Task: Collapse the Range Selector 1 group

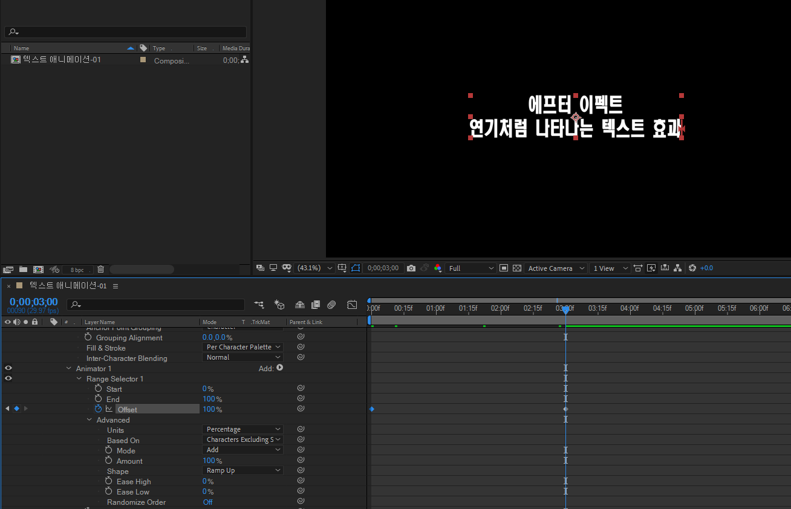Action: pos(79,379)
